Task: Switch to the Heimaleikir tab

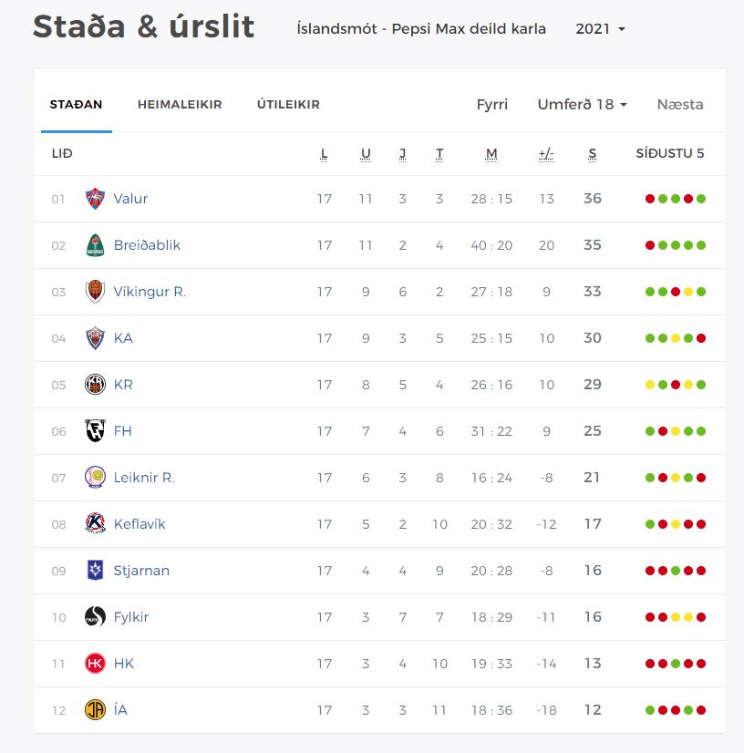Action: (x=180, y=105)
